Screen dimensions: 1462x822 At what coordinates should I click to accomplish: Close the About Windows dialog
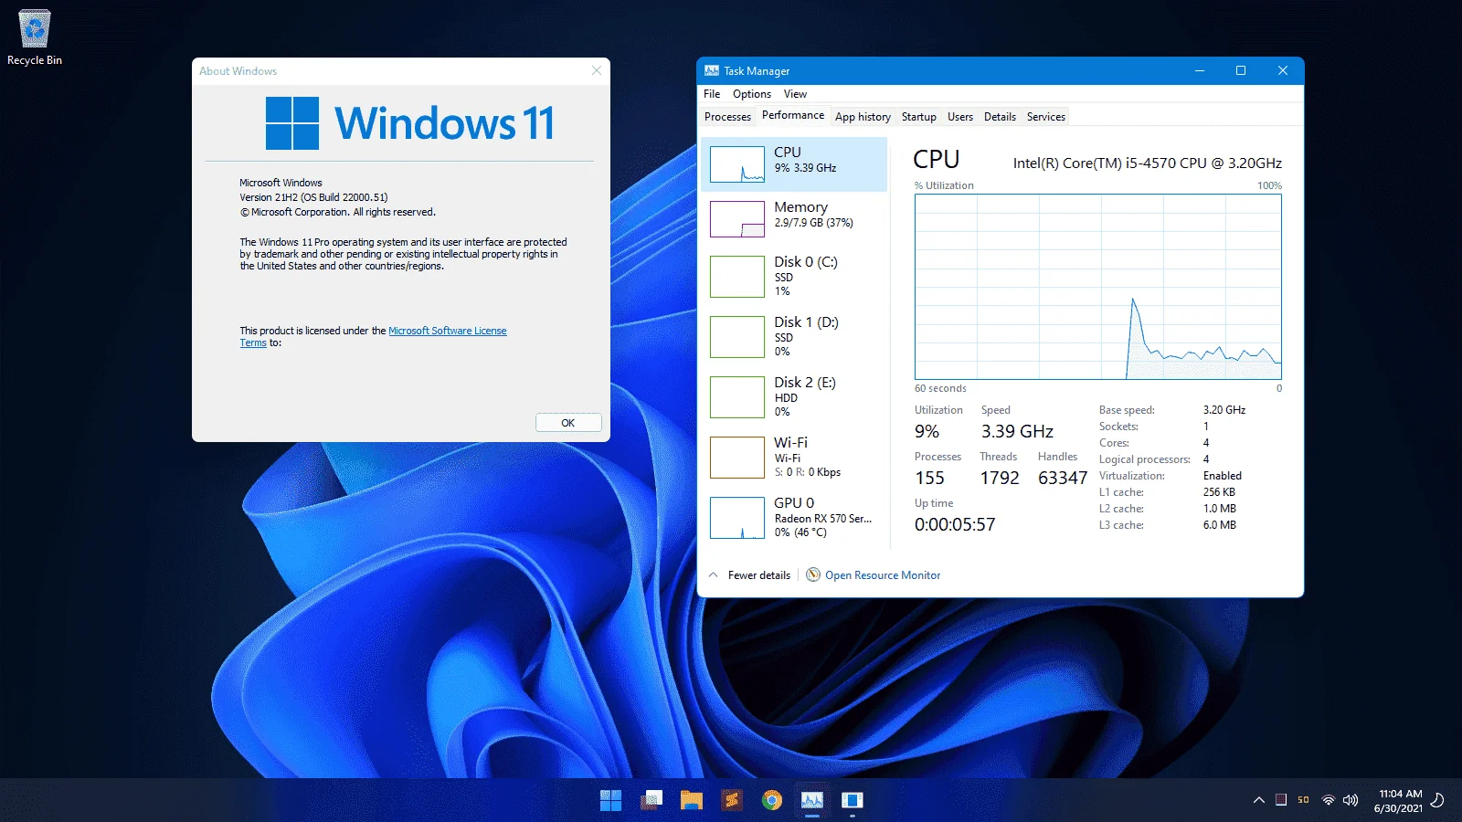(597, 70)
